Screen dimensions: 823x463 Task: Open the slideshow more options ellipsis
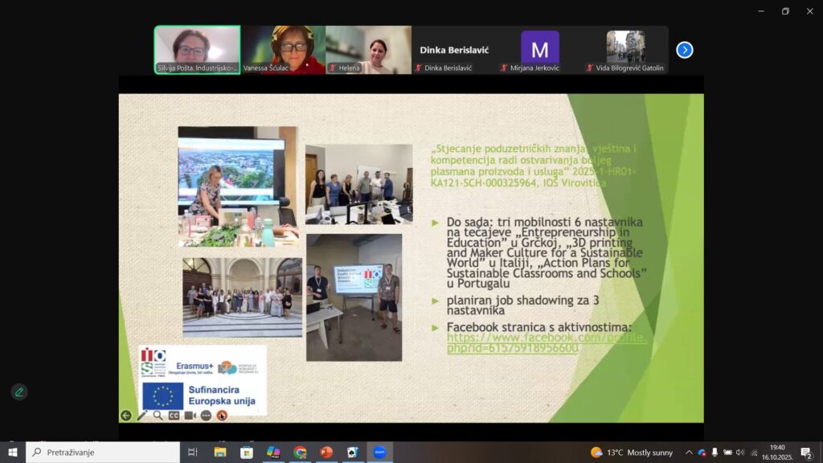click(x=206, y=416)
